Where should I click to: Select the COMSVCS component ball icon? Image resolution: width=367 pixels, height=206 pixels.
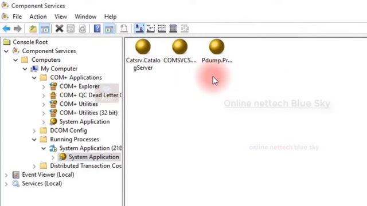point(179,47)
